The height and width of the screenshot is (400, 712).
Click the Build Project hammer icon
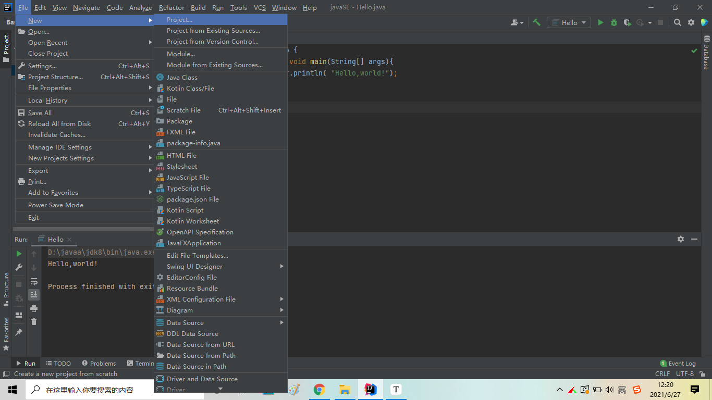[536, 22]
